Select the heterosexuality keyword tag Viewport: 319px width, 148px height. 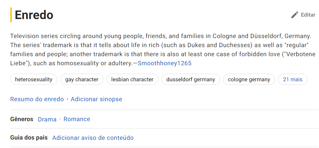34,79
